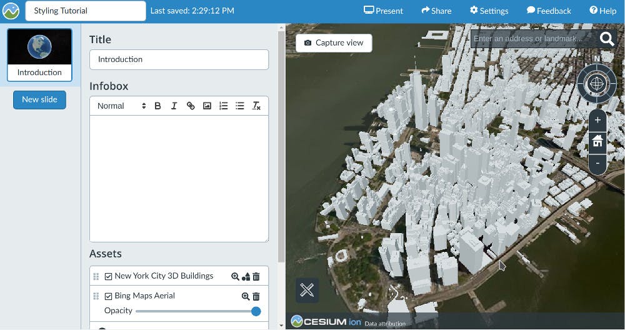Viewport: 625px width, 330px height.
Task: Zoom to the Bing Maps Aerial asset
Action: point(246,296)
